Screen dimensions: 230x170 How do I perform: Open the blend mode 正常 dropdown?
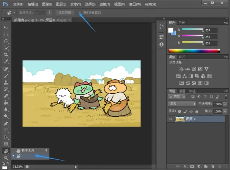[x=182, y=104]
